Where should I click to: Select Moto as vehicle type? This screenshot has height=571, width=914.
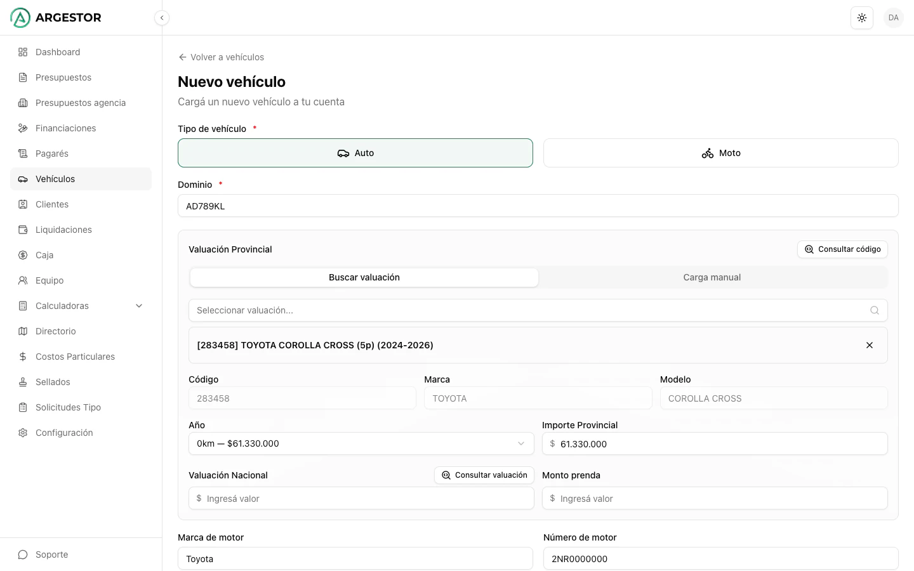721,153
